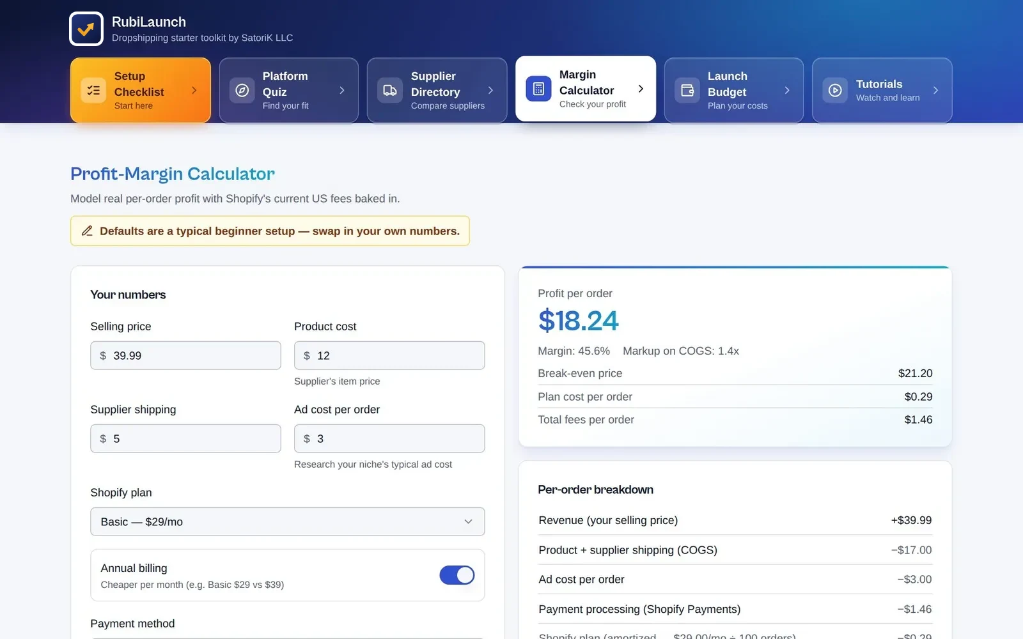Screen dimensions: 1023x639
Task: Click the Margin: 45.6% text
Action: tap(574, 351)
